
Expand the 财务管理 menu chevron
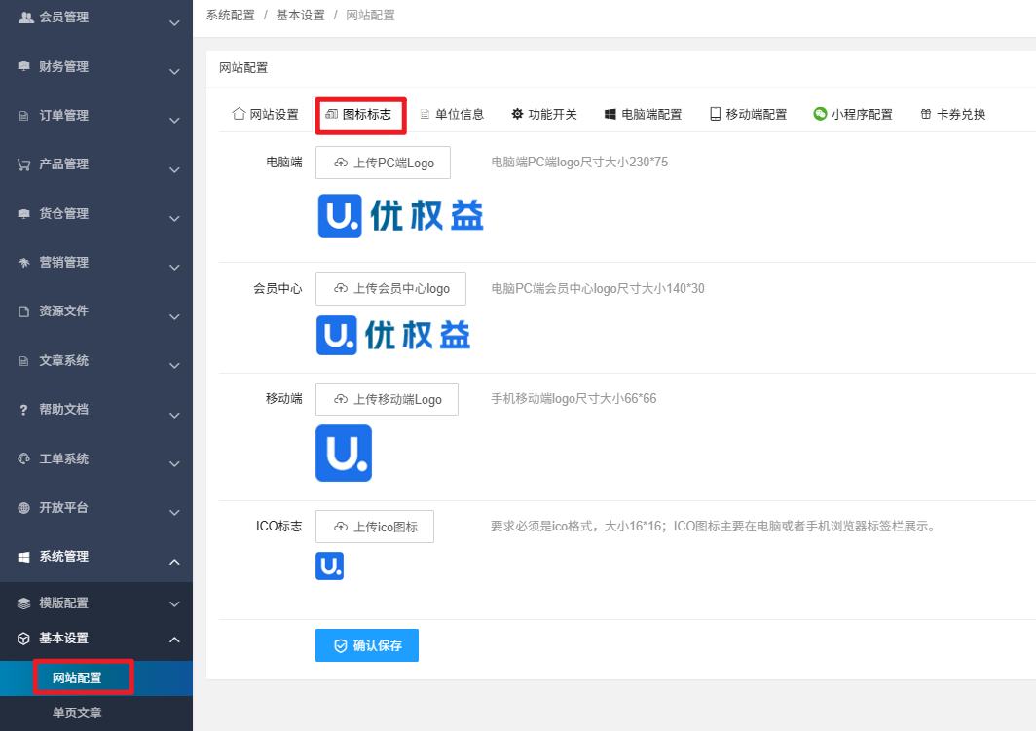(x=174, y=71)
